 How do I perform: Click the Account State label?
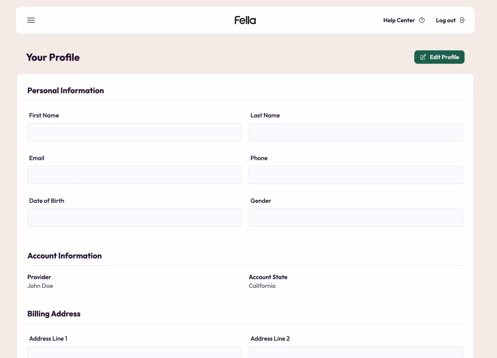[268, 277]
